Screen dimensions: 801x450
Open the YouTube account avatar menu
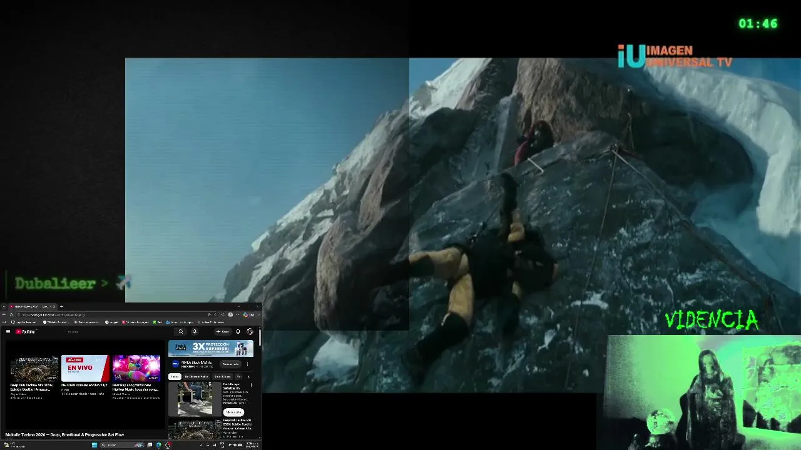click(250, 332)
